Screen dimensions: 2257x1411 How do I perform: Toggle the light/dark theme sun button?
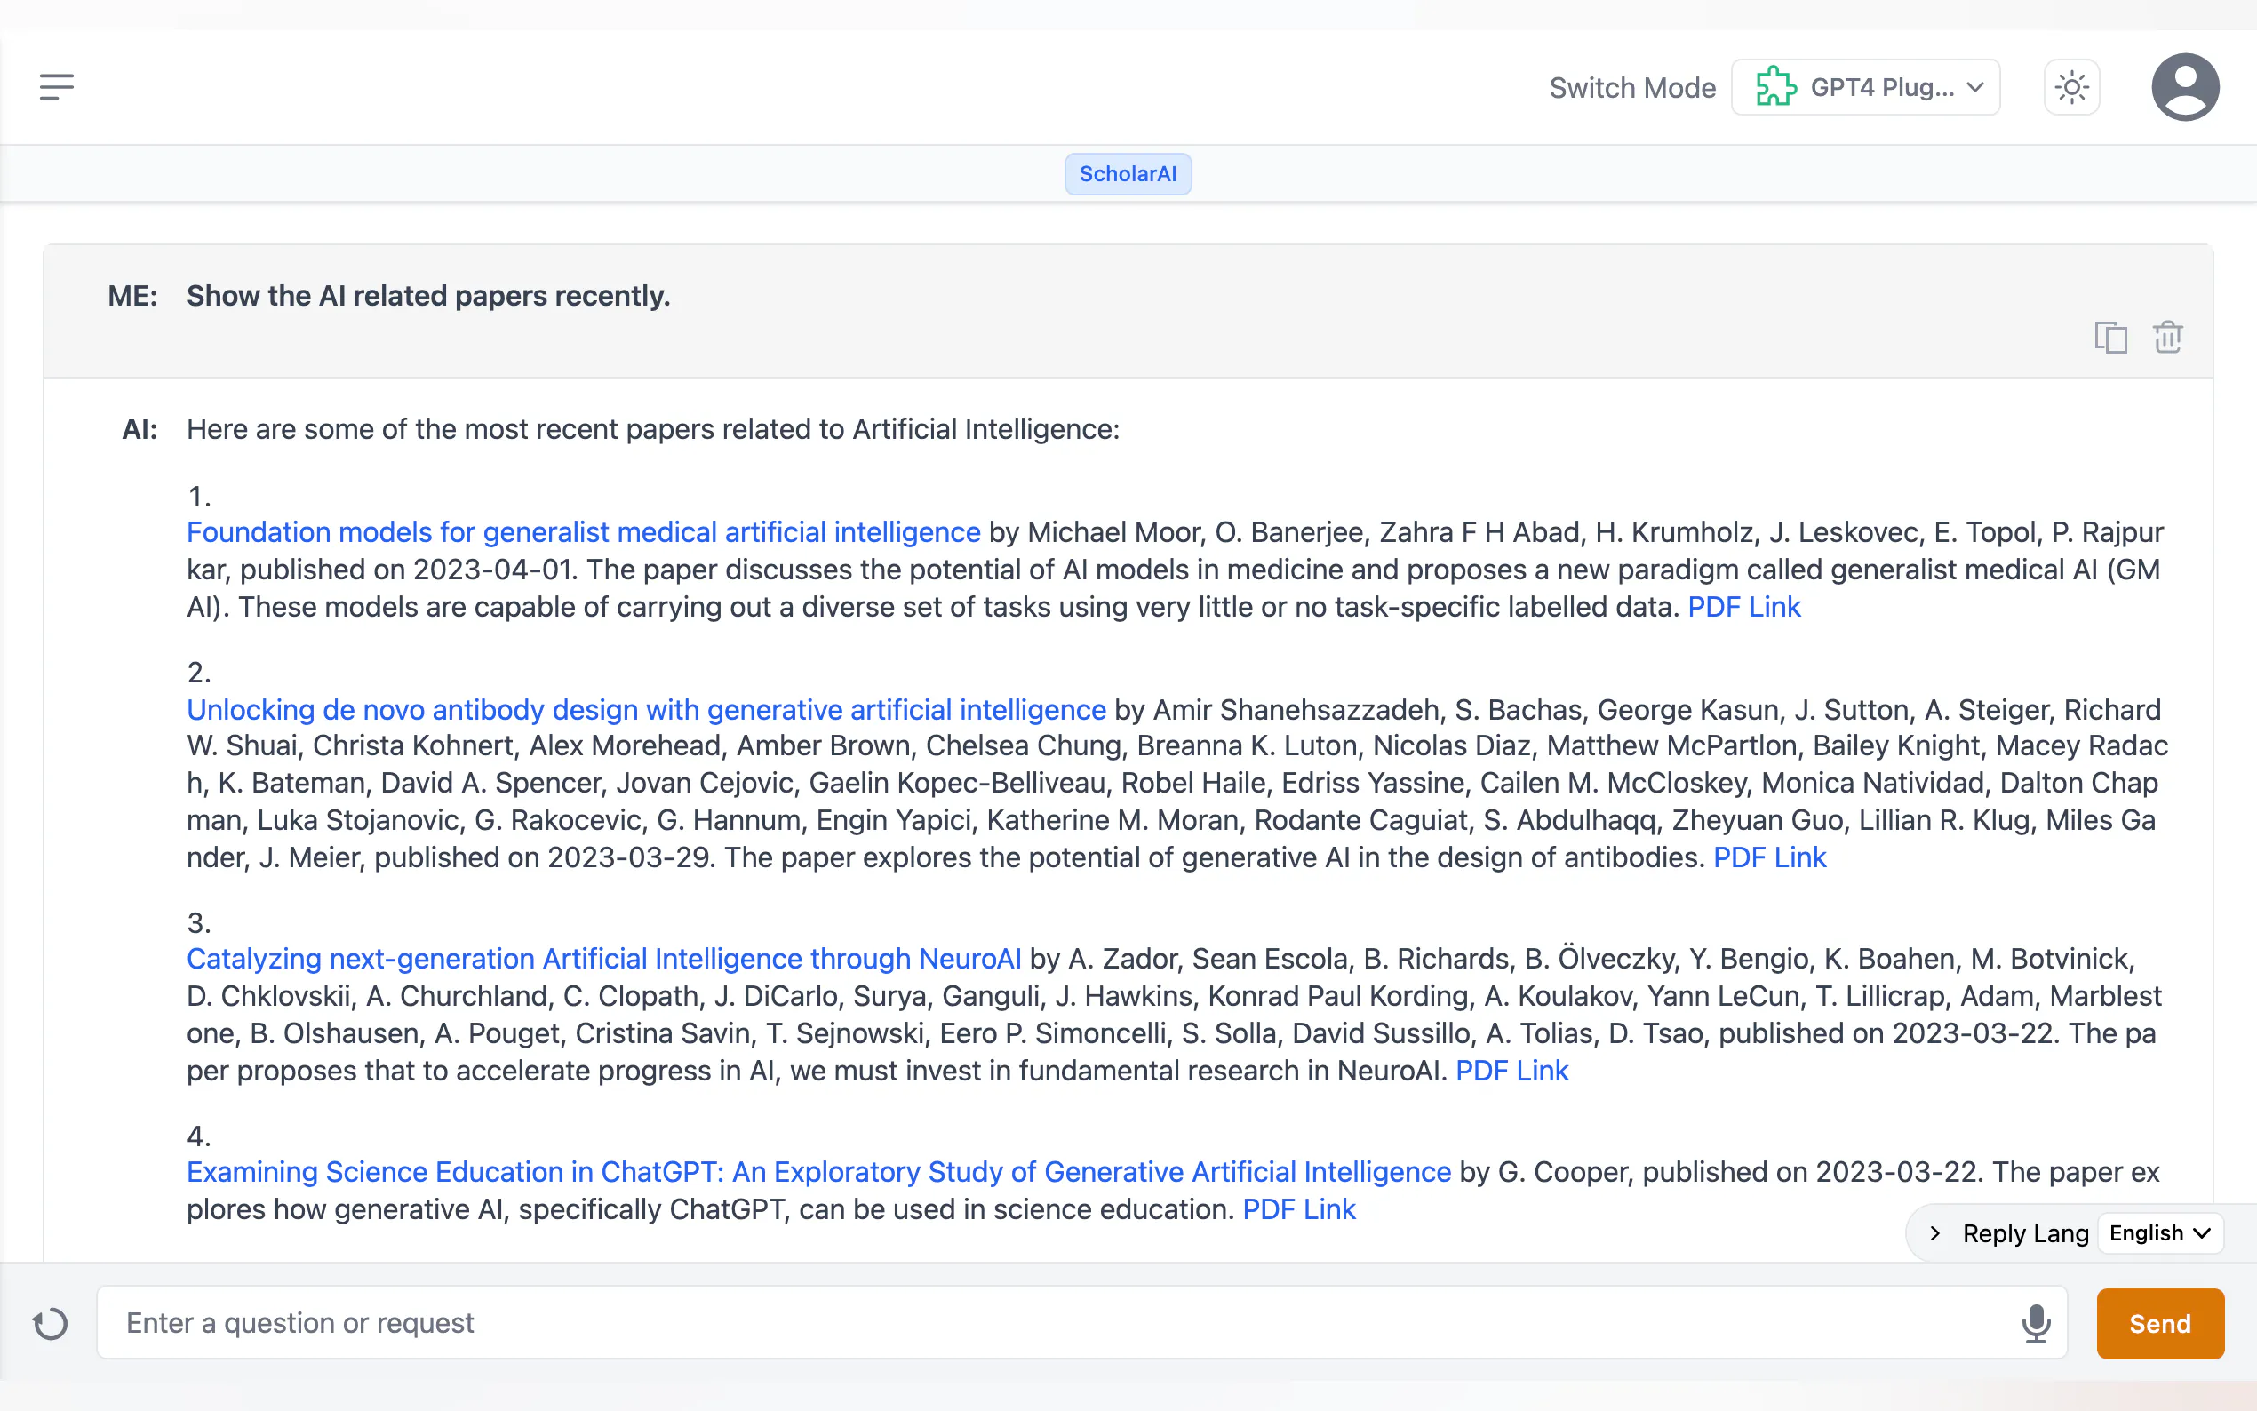2071,88
